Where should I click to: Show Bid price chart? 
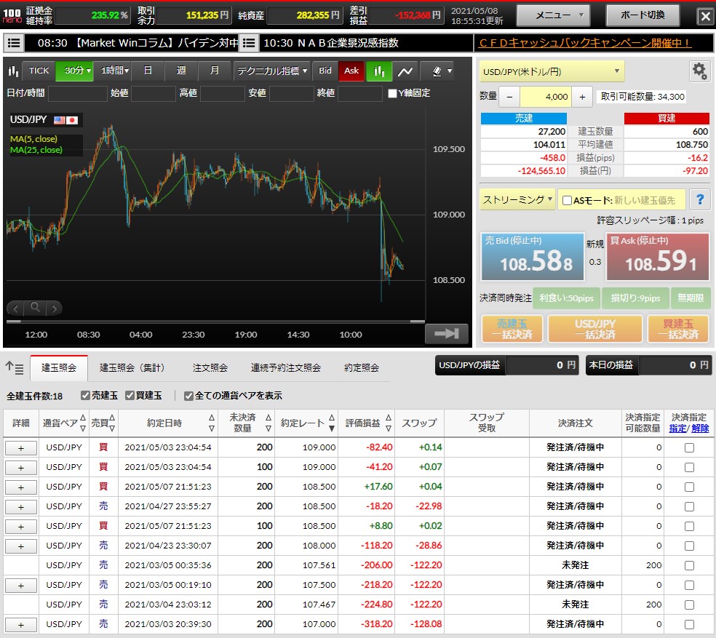click(x=325, y=71)
